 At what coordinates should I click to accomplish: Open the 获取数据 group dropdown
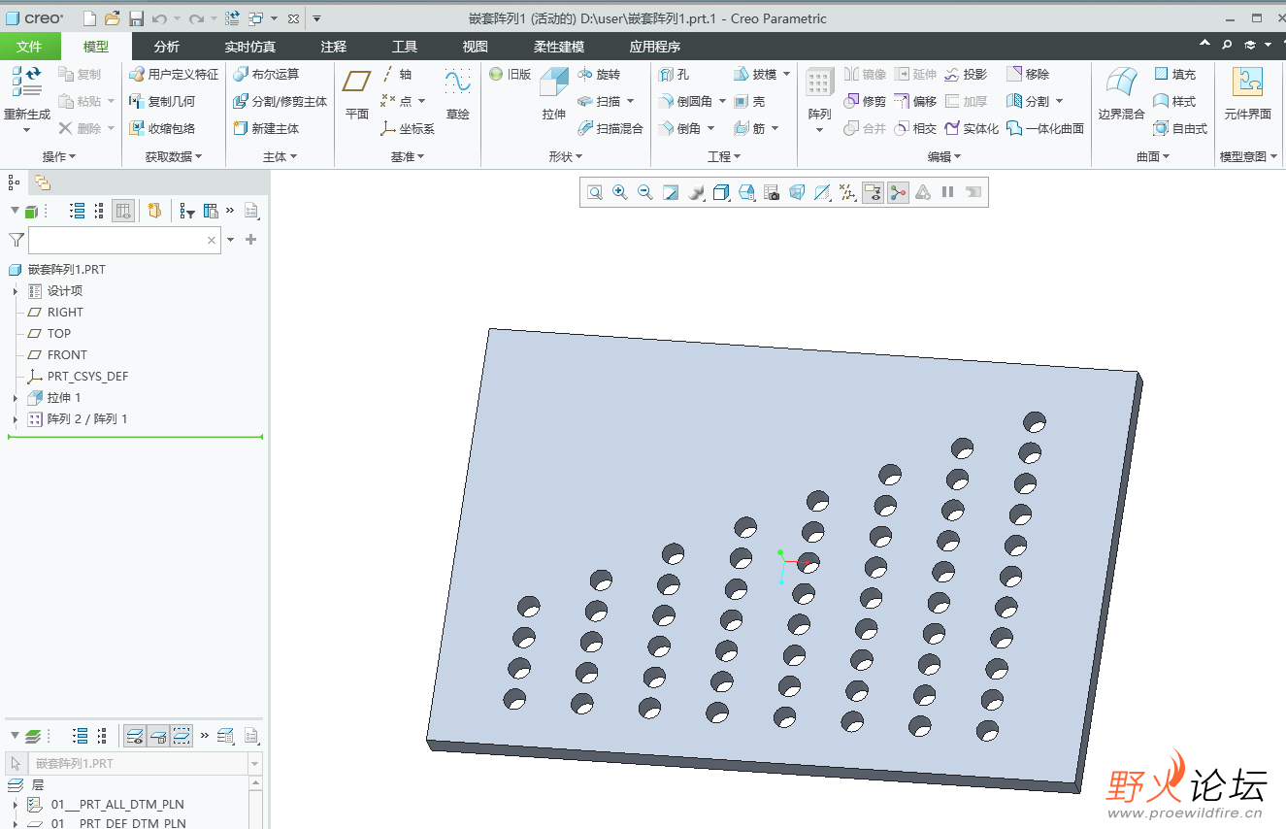[x=174, y=156]
